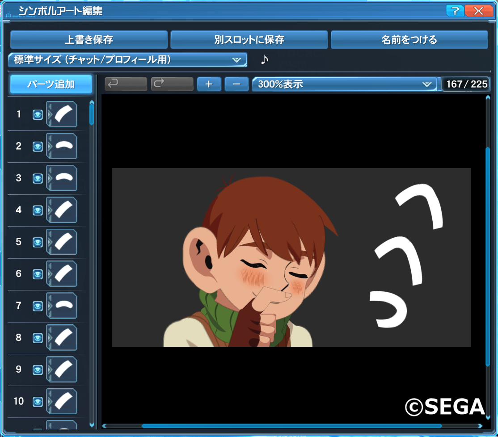Click the layer list scrollbar thumb
498x437 pixels.
coord(92,114)
